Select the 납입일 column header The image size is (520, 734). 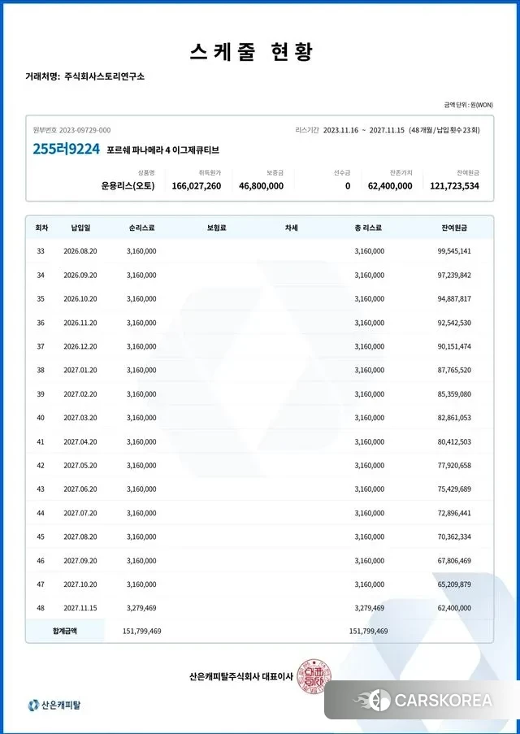pyautogui.click(x=80, y=228)
